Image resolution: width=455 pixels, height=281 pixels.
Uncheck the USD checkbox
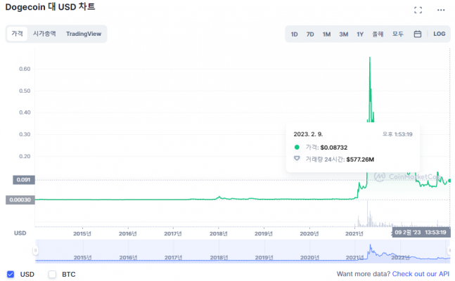click(10, 274)
